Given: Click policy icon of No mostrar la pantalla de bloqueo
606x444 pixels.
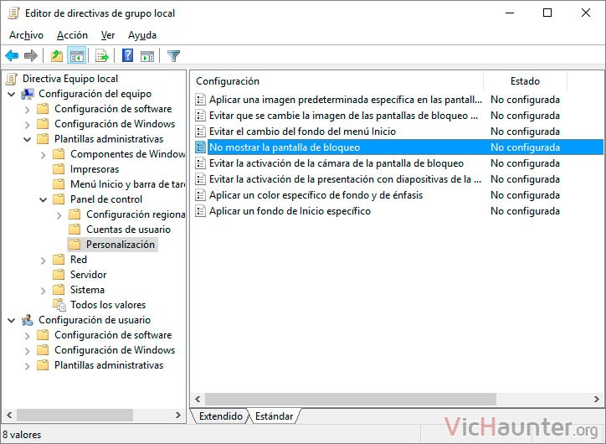Looking at the screenshot, I should (x=200, y=147).
